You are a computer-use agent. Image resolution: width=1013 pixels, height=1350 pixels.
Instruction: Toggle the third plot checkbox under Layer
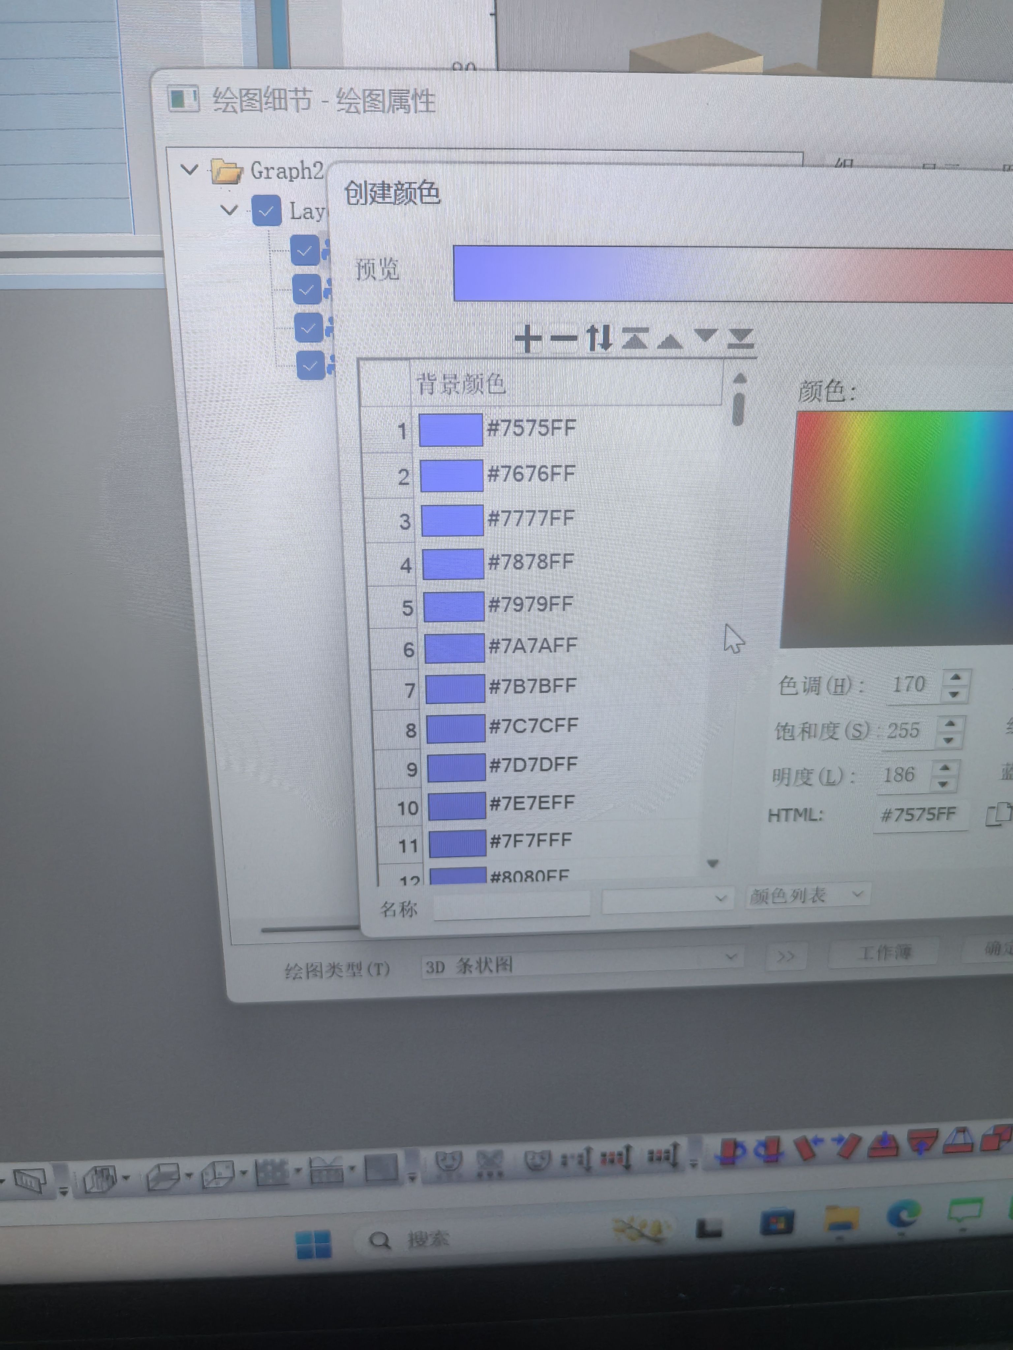[308, 328]
